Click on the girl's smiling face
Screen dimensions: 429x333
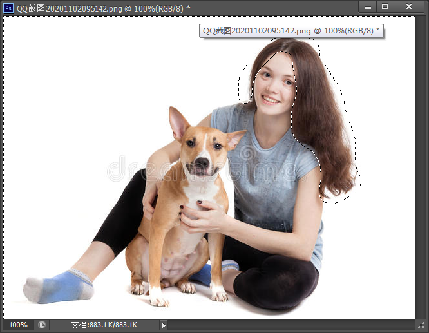[x=274, y=87]
